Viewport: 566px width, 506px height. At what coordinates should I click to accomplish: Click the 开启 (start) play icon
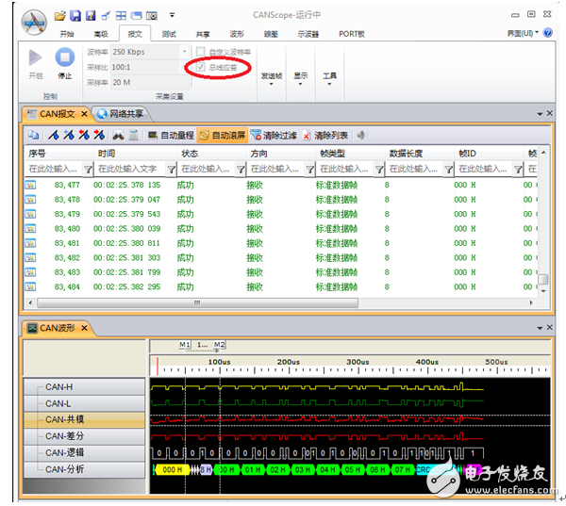36,59
